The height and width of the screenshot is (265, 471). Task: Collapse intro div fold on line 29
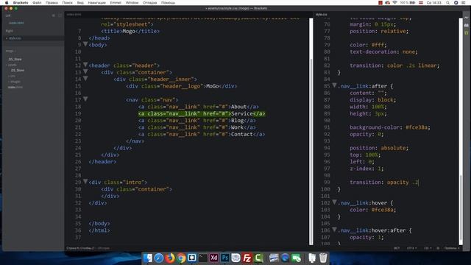point(85,182)
